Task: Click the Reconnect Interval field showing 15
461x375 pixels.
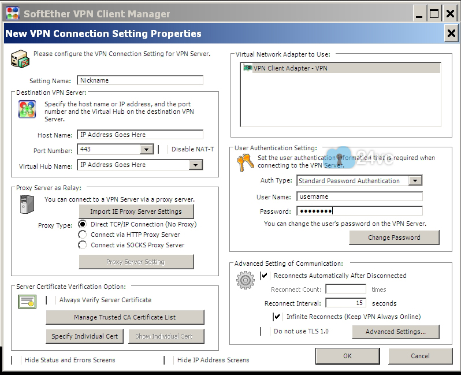Action: click(345, 303)
